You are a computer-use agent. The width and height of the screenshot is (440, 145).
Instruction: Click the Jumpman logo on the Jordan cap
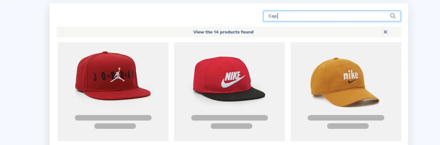click(118, 75)
